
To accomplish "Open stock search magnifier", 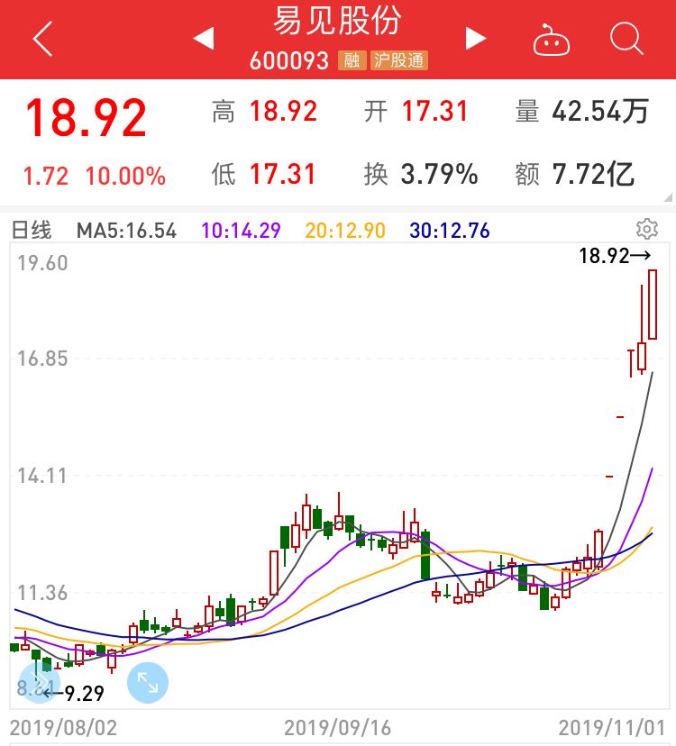I will coord(626,39).
